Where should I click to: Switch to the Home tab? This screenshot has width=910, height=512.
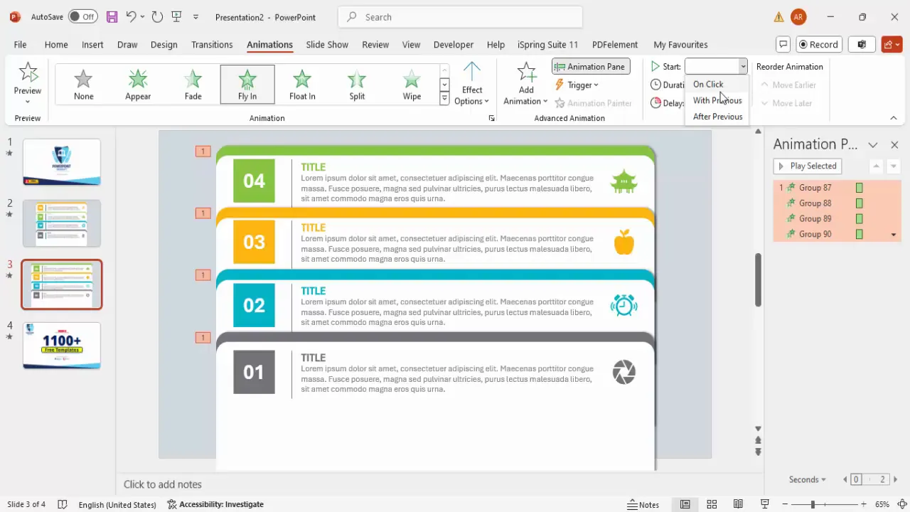56,44
